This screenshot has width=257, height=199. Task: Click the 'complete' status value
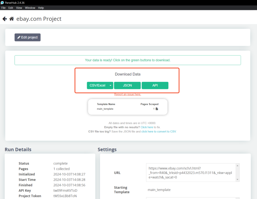coord(61,163)
